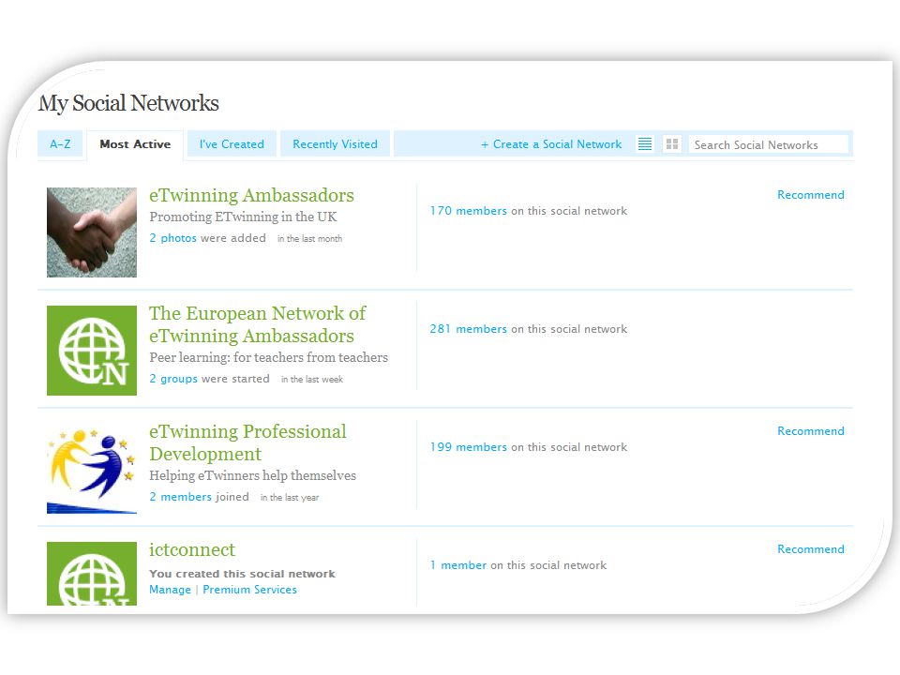
Task: Select the 'in the last week' text
Action: coord(312,380)
